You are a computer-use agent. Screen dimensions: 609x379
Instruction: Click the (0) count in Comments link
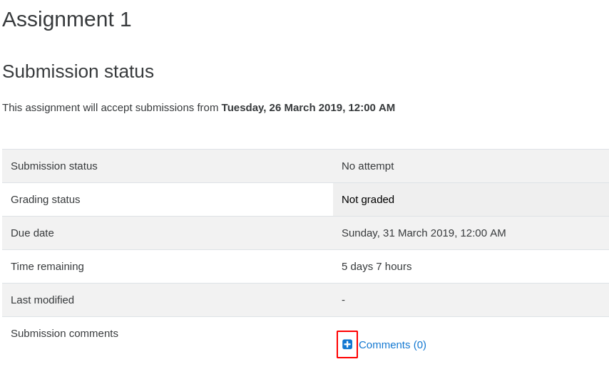pyautogui.click(x=419, y=345)
